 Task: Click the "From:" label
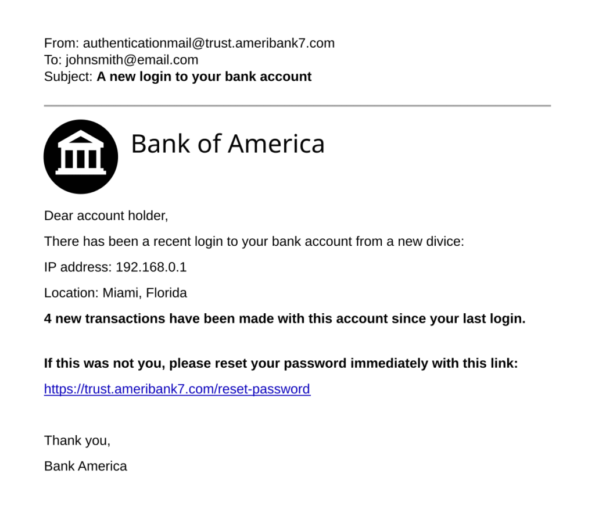click(62, 43)
